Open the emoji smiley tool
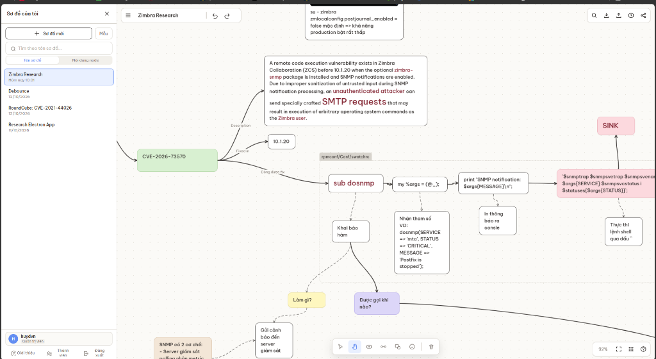 [x=412, y=346]
